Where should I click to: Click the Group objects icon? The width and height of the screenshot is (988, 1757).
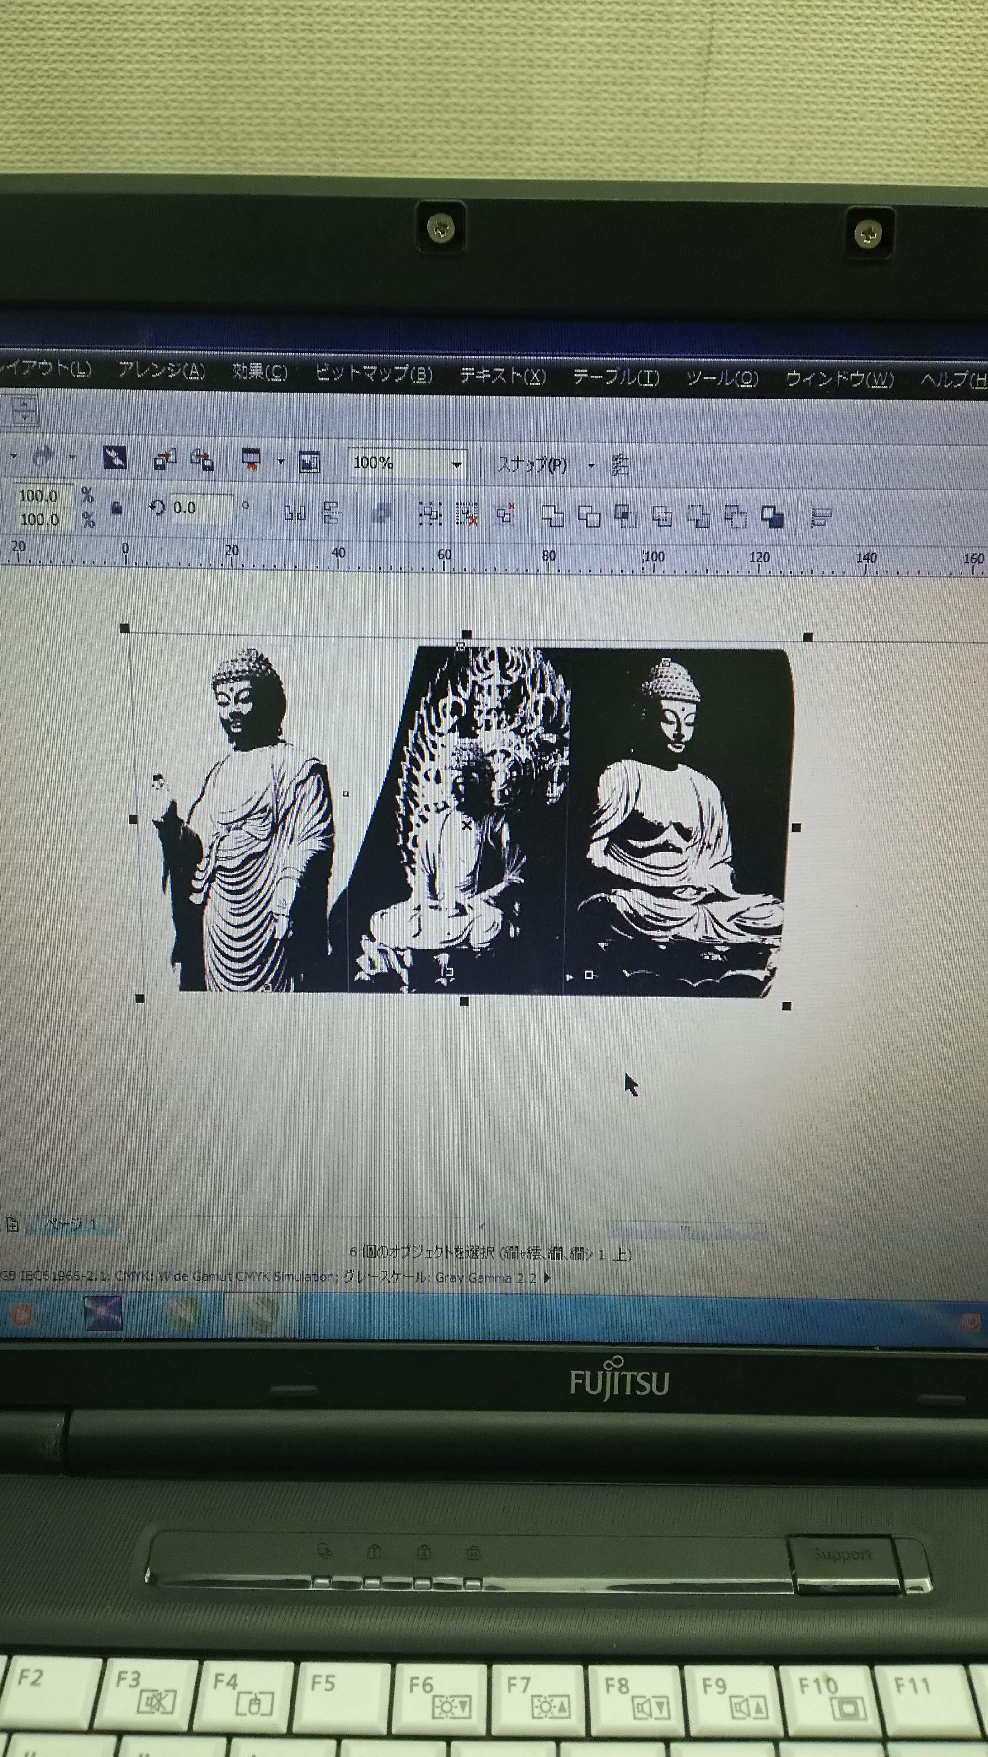tap(430, 513)
